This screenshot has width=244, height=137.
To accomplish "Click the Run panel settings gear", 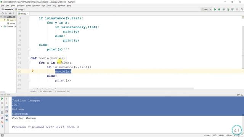I will coord(238,95).
